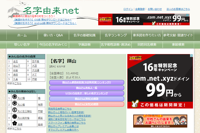Click the 丸に剣片喰 crest icon
Image resolution: width=200 pixels, height=133 pixels.
coord(14,117)
